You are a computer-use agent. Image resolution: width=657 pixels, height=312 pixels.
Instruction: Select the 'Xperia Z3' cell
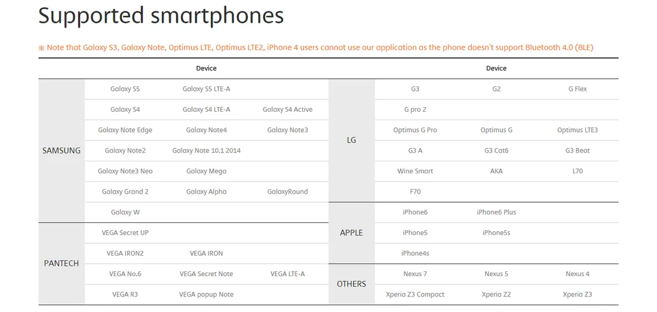[x=578, y=295]
